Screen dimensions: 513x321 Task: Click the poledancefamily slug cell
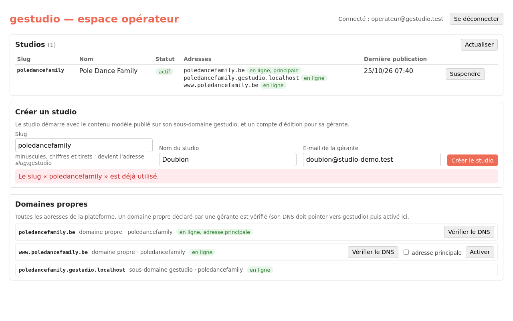[x=40, y=70]
